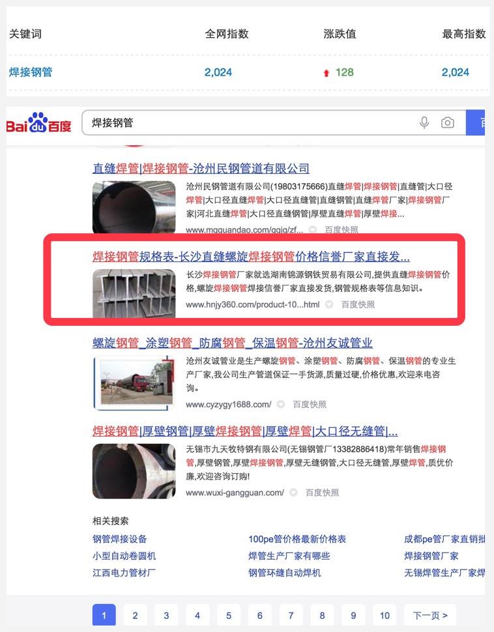Go to results page 2
The height and width of the screenshot is (632, 494).
[135, 616]
